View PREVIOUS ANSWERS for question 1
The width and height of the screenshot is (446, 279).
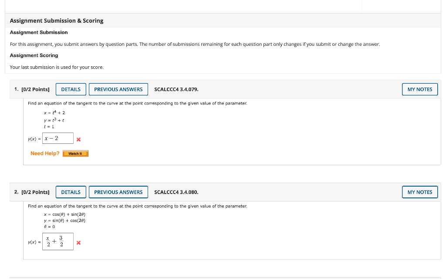[x=118, y=89]
